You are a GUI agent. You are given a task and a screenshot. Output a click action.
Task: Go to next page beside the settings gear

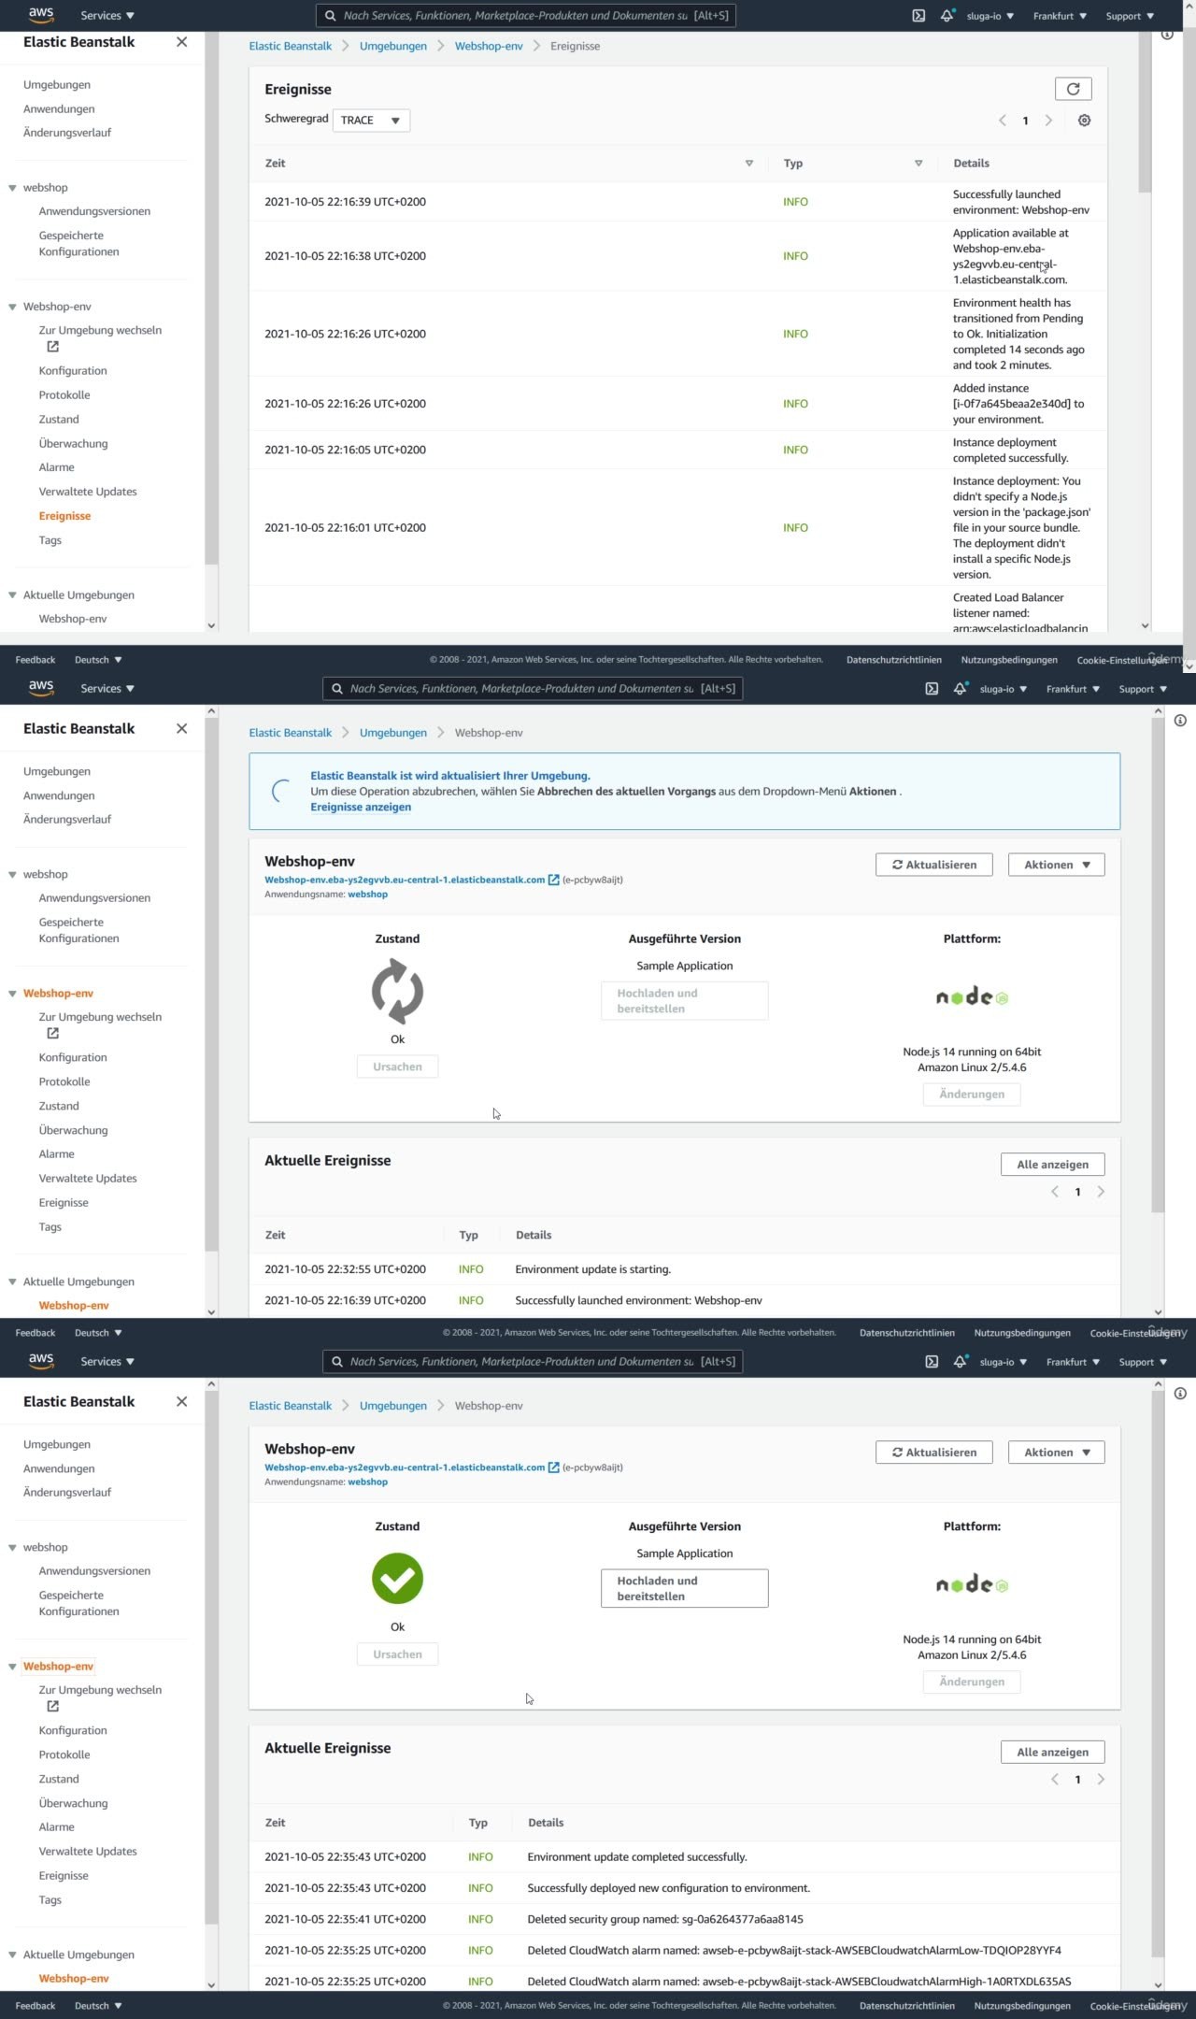pyautogui.click(x=1048, y=121)
